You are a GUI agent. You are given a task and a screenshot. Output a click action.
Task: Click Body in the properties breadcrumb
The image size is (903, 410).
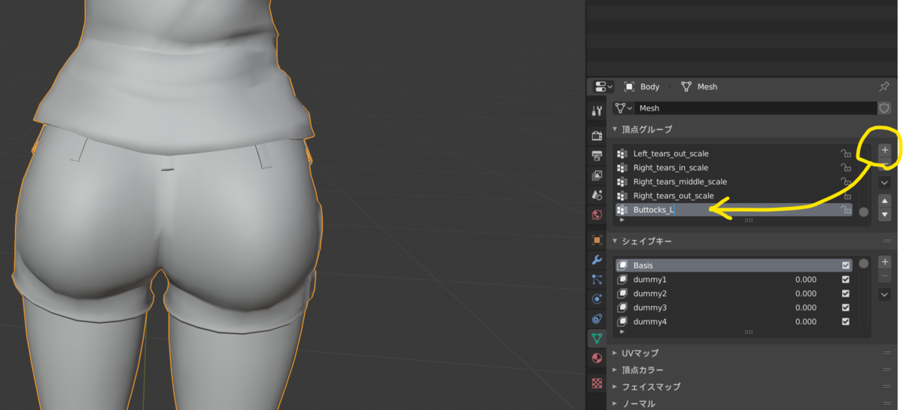[x=649, y=87]
